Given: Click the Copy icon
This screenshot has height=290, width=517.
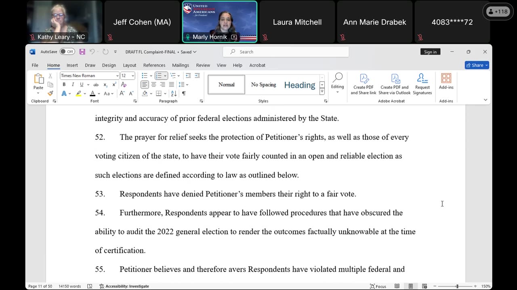Looking at the screenshot, I should [50, 85].
